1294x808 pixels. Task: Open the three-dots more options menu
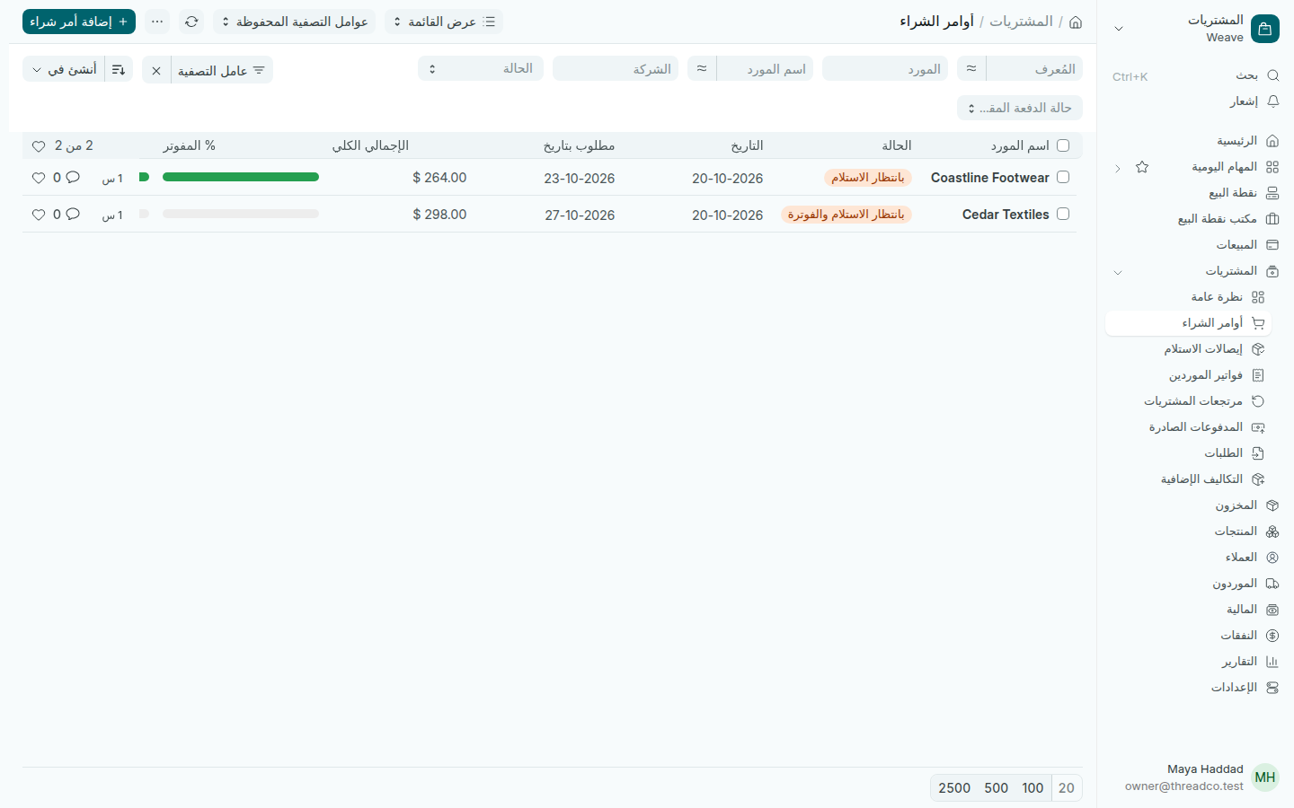click(x=157, y=22)
